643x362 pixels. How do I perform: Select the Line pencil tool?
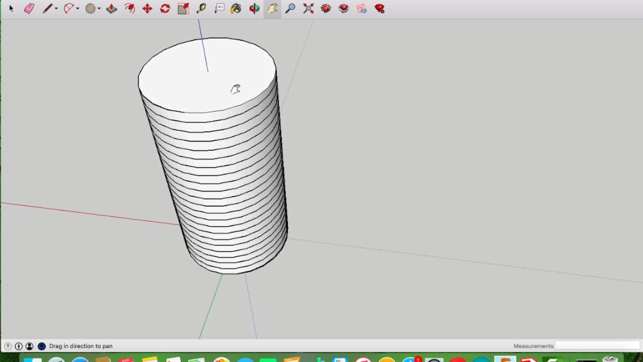point(47,9)
